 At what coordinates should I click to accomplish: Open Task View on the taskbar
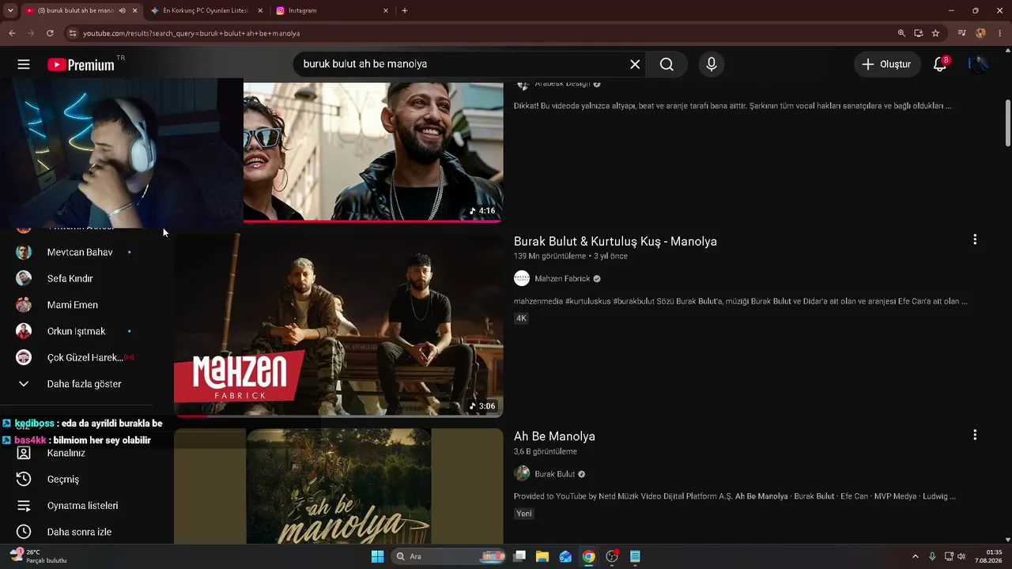coord(519,556)
